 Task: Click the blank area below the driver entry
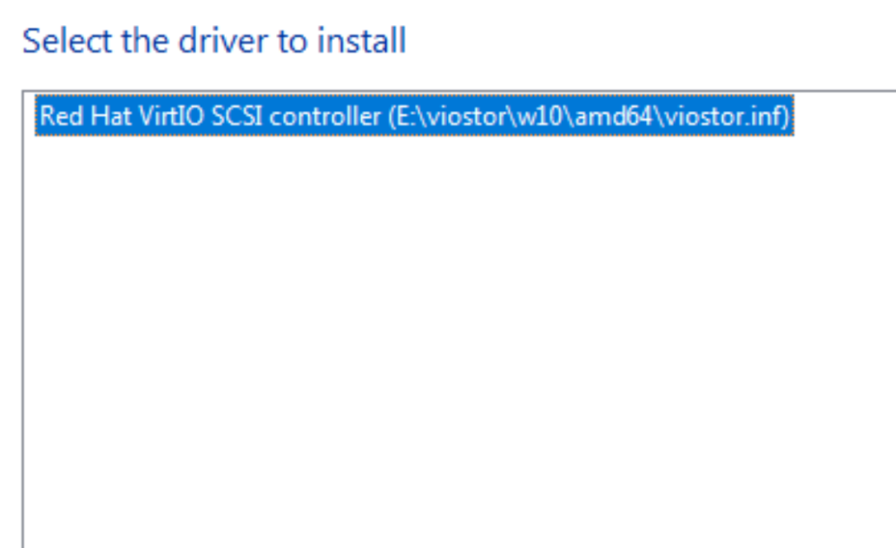[x=457, y=342]
